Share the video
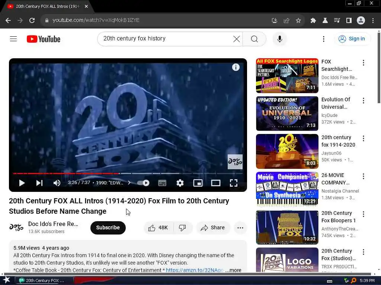381x285 pixels. (x=213, y=227)
